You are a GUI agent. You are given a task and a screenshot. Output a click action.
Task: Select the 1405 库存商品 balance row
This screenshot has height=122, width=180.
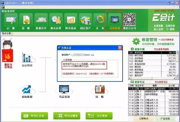click(x=152, y=70)
